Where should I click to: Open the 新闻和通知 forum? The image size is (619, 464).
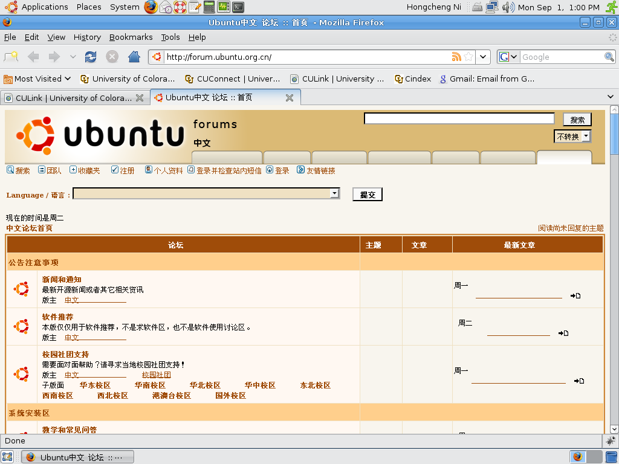(x=62, y=279)
